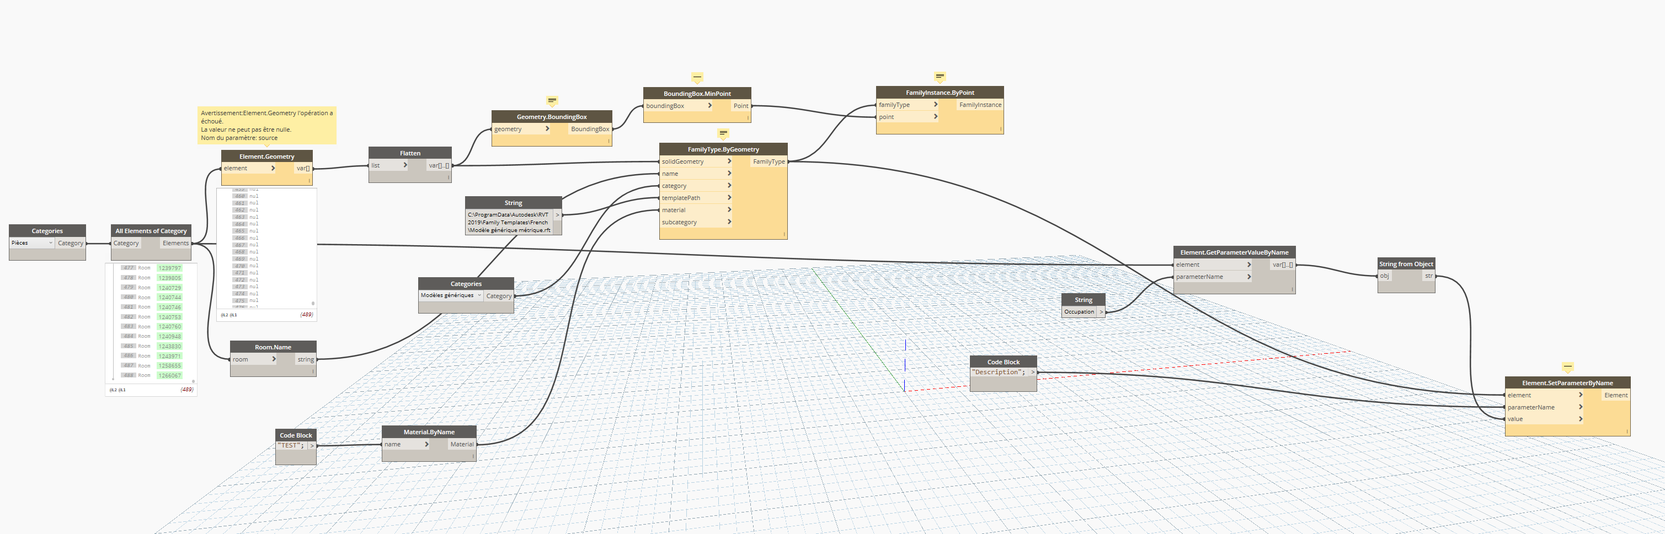Click the subcategory input port chevron

729,222
